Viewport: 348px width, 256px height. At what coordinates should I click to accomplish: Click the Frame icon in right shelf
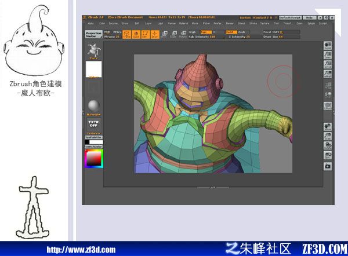[328, 106]
